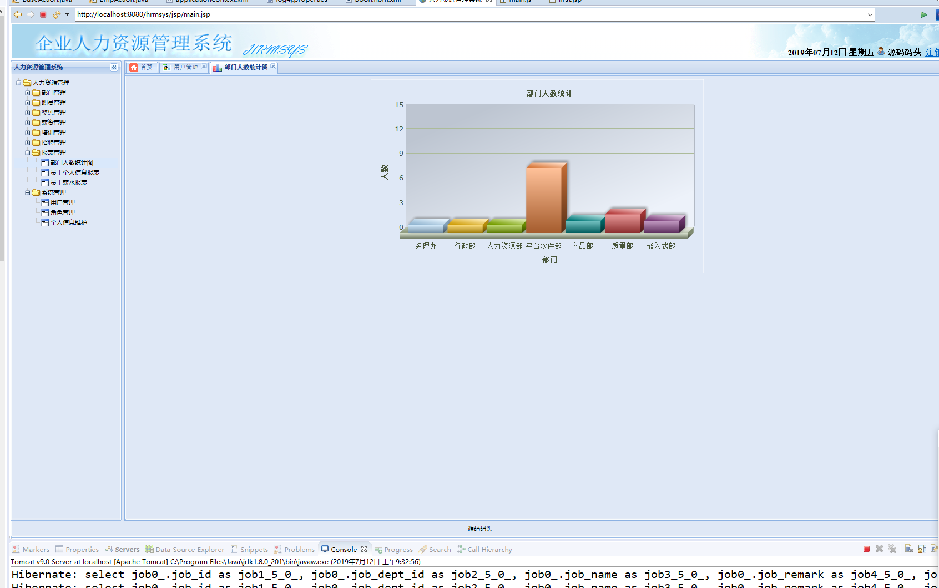Click the green Go arrow button

pyautogui.click(x=923, y=14)
